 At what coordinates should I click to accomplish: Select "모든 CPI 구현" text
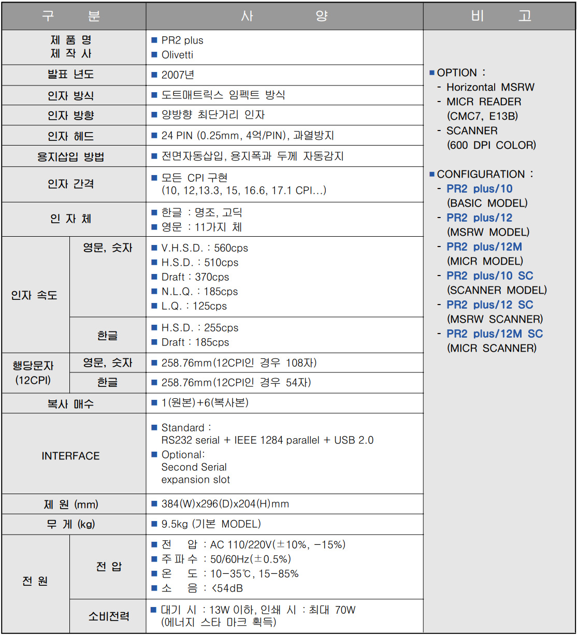coord(194,178)
